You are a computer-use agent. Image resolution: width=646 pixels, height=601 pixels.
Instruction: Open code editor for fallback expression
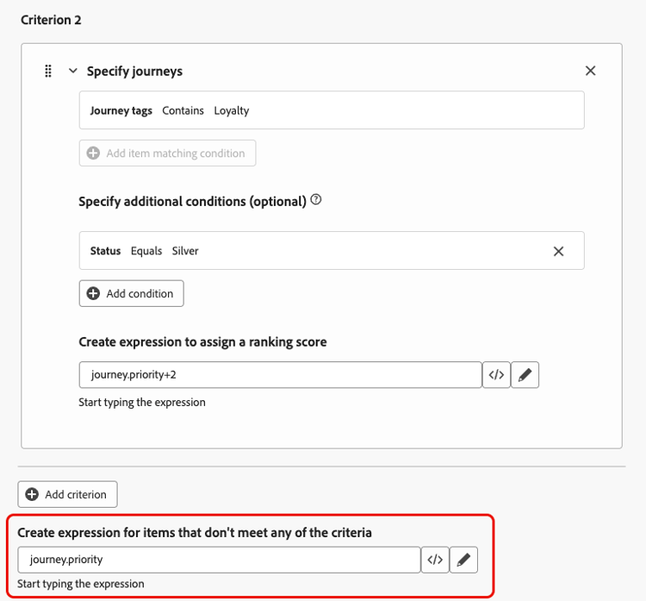[435, 560]
